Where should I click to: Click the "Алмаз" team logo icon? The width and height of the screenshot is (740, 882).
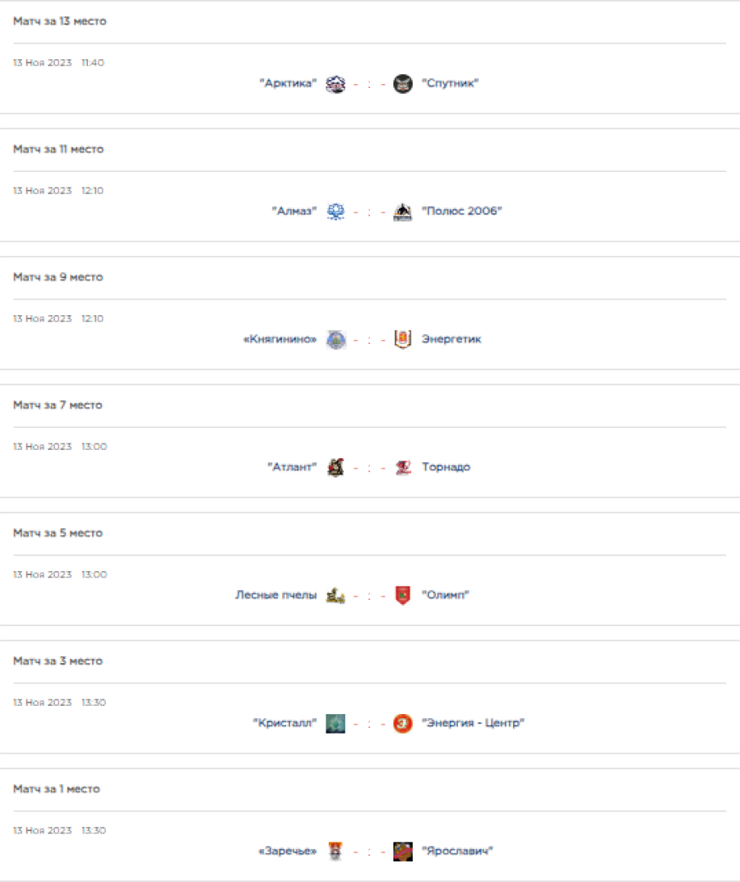pos(335,211)
